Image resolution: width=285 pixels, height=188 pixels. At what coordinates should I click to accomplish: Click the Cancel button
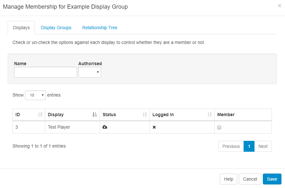pos(250,179)
